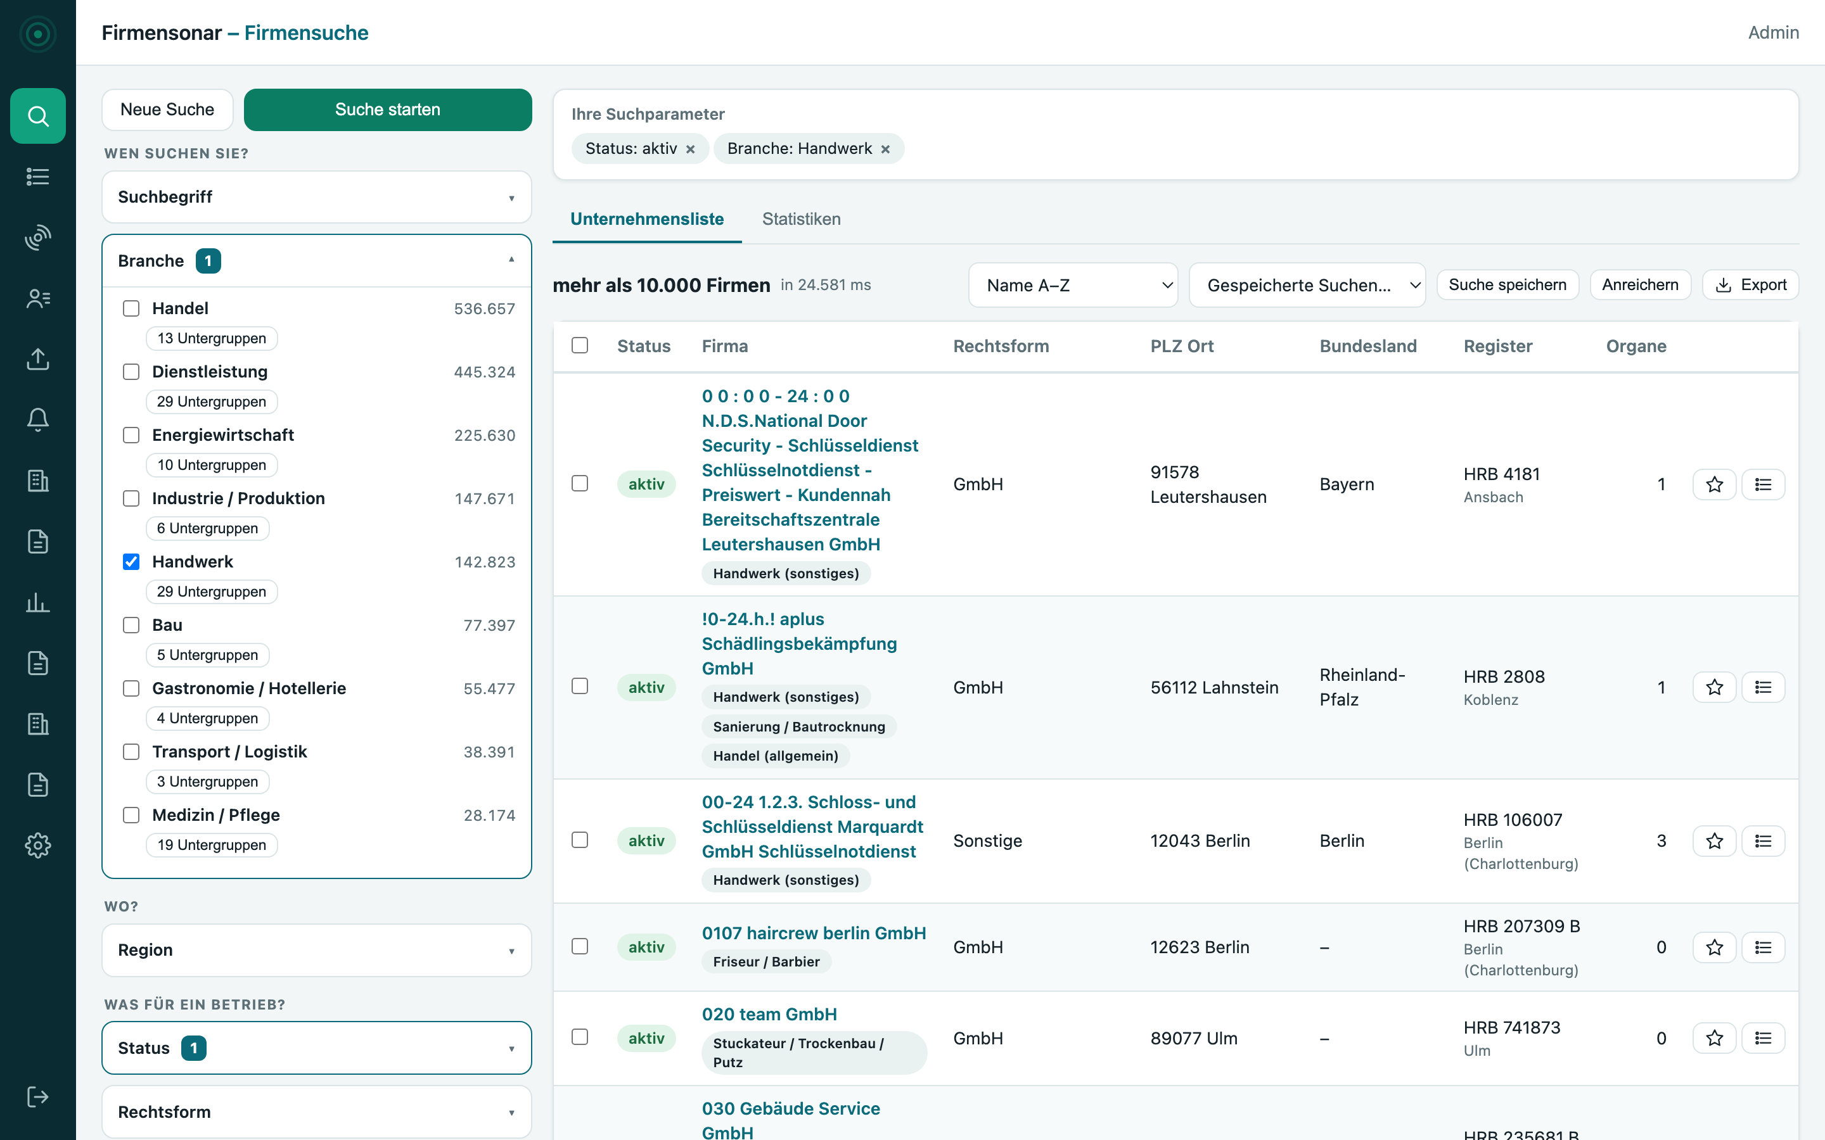The height and width of the screenshot is (1140, 1825).
Task: Open the '020 team GmbH' company link
Action: point(769,1014)
